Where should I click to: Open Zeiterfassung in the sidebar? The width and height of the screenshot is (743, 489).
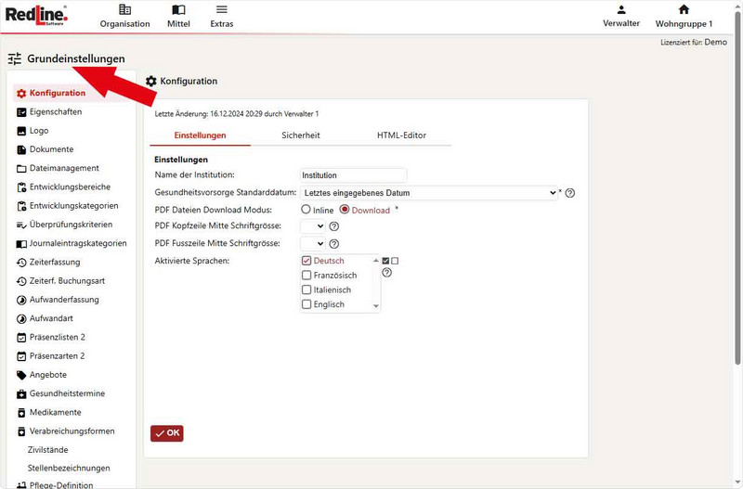pyautogui.click(x=56, y=262)
